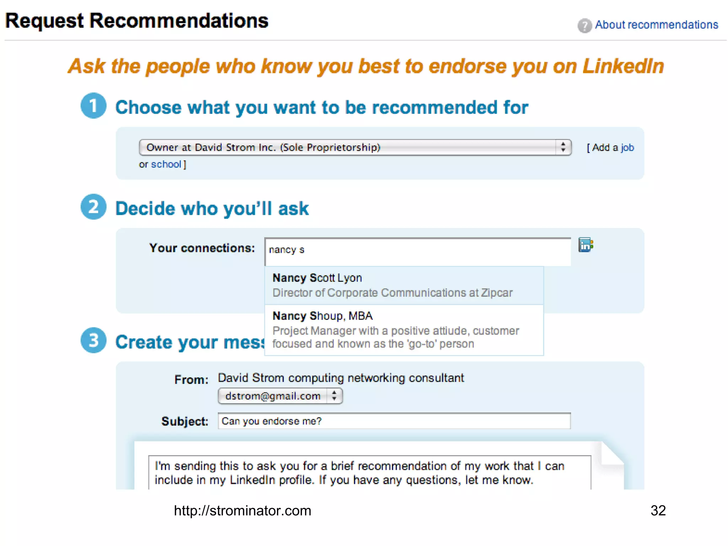Open the LinkedIn address book icon
728x546 pixels.
pyautogui.click(x=585, y=245)
